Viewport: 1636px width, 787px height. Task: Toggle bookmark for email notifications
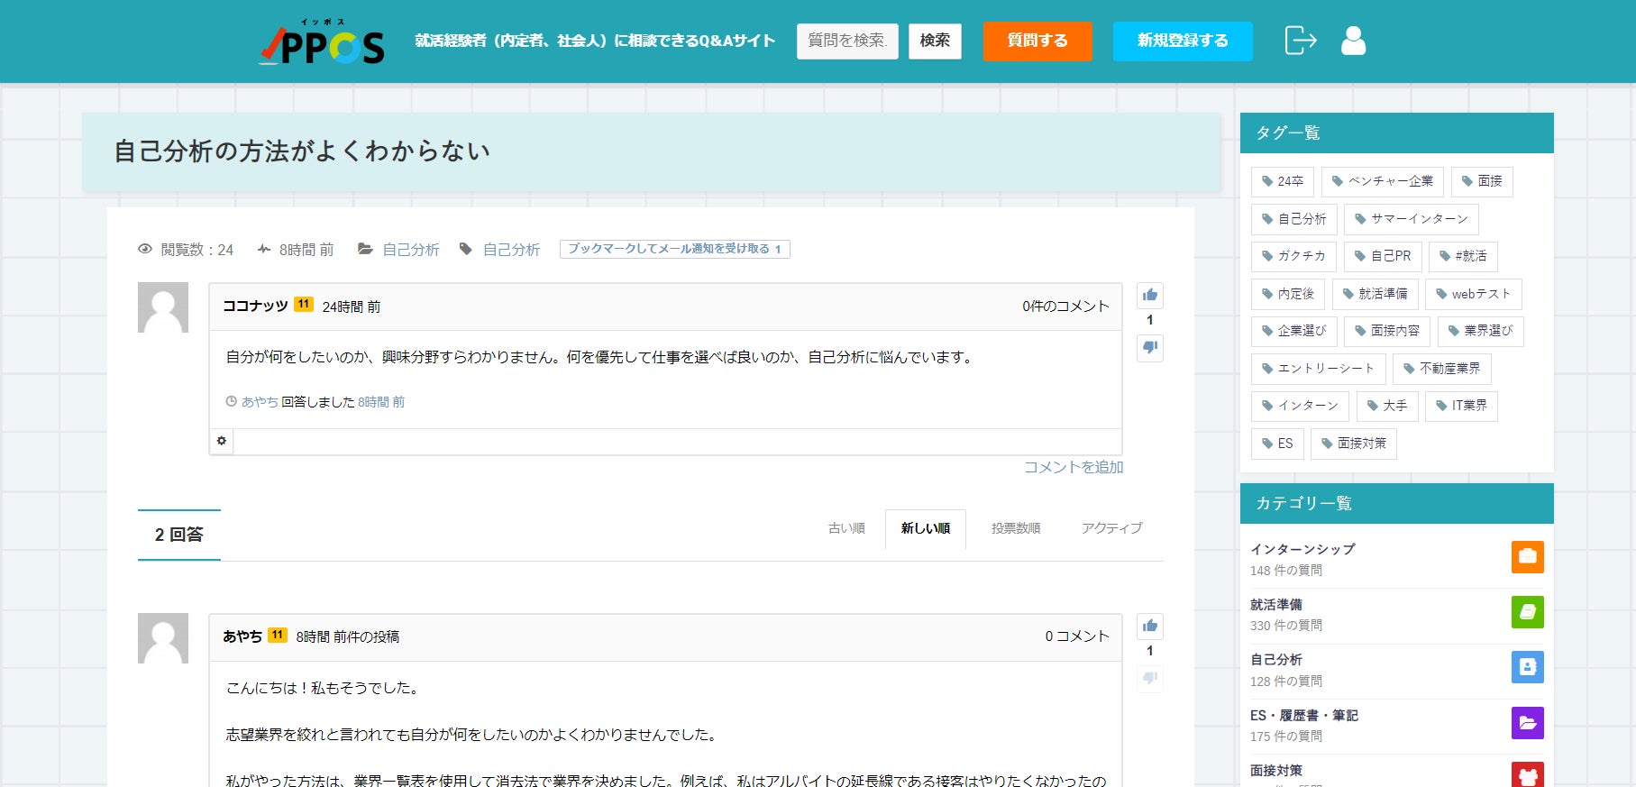[x=673, y=249]
